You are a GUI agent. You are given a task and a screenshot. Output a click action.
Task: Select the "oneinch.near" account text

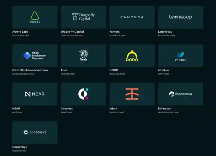(x=68, y=74)
